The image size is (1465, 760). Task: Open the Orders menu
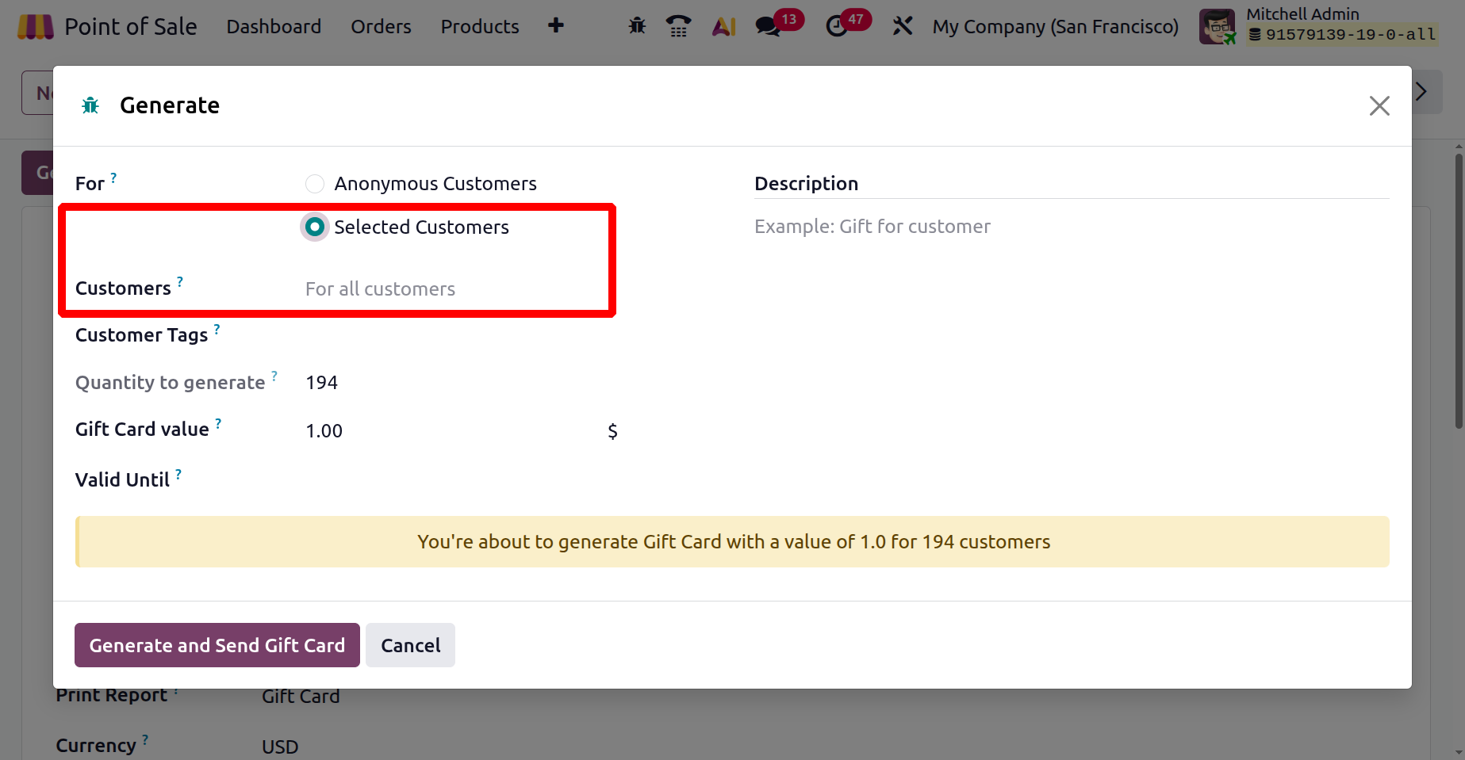point(381,27)
